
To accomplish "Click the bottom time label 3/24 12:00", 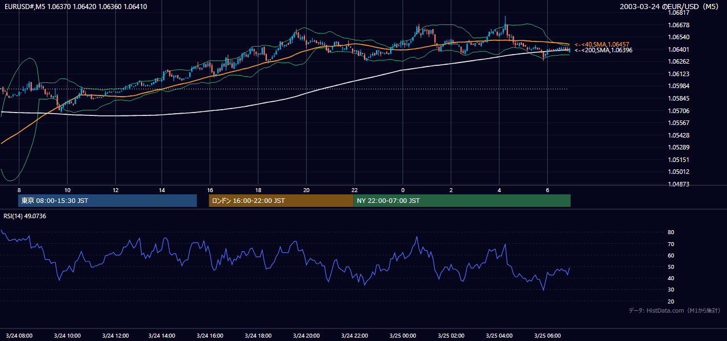I will click(x=115, y=336).
